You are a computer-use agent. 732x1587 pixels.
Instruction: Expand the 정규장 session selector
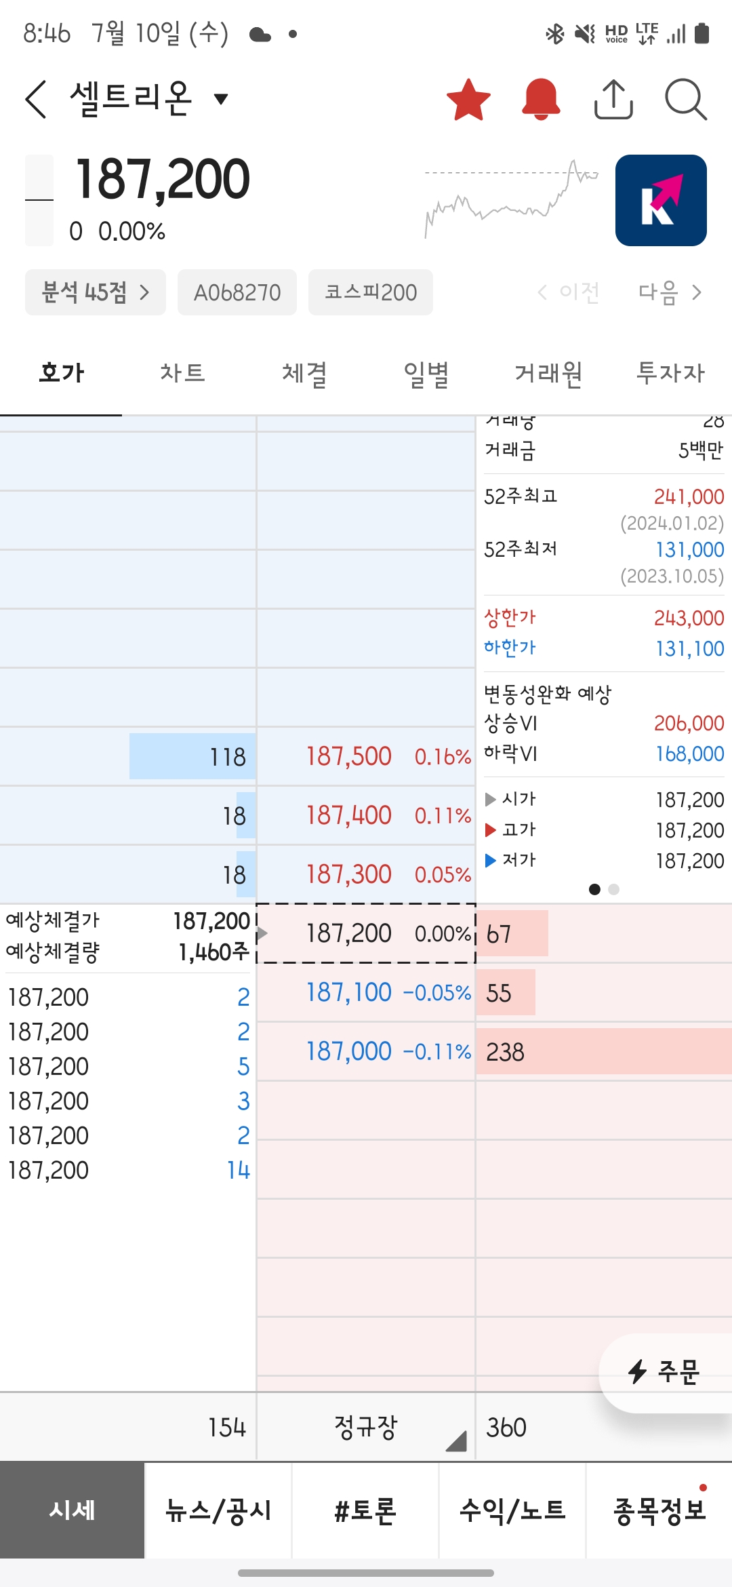point(366,1427)
